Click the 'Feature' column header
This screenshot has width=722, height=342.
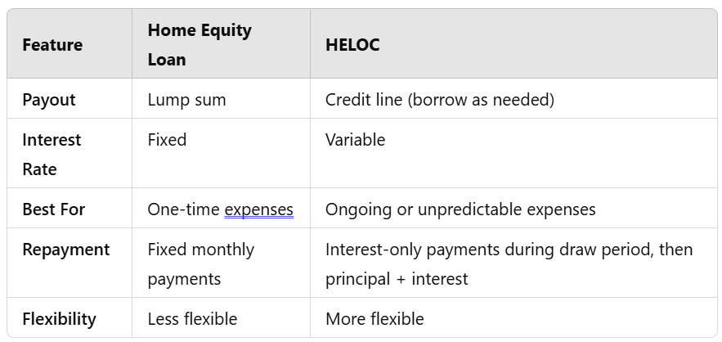coord(52,45)
